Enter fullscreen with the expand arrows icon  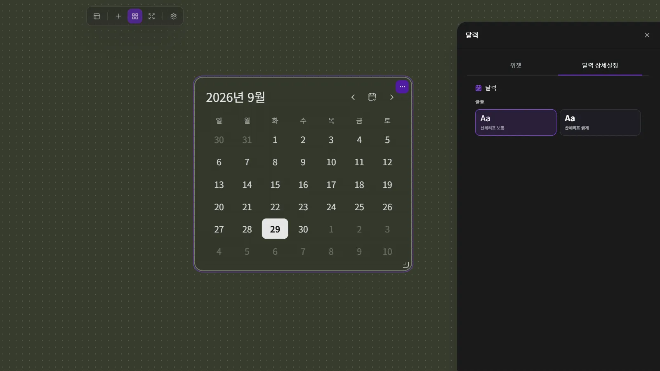tap(152, 16)
